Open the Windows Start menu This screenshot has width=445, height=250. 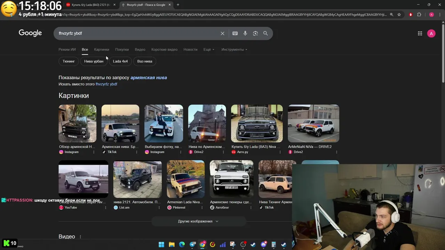pos(161,244)
